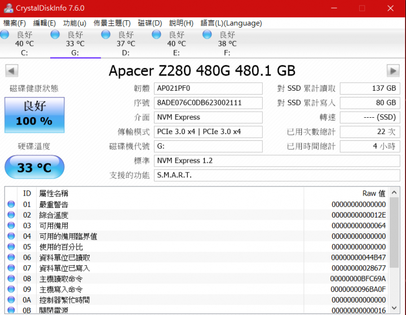Open the 功能(u) menu
Screen dimensions: 406x315
pyautogui.click(x=74, y=23)
